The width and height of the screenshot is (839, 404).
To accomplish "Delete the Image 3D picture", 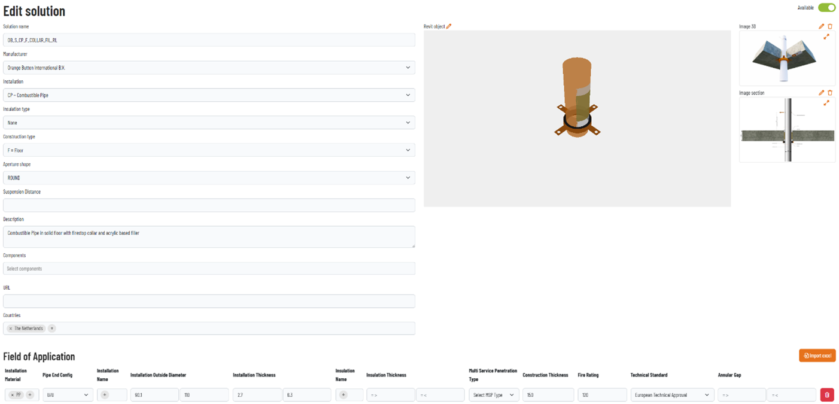I will coord(830,26).
